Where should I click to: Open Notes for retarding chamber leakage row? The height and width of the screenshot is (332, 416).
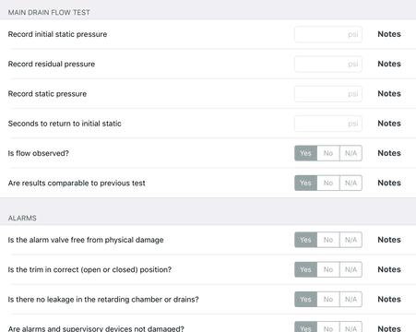(389, 299)
